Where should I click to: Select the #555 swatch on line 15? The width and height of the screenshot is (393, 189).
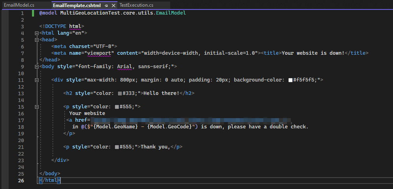(117, 107)
